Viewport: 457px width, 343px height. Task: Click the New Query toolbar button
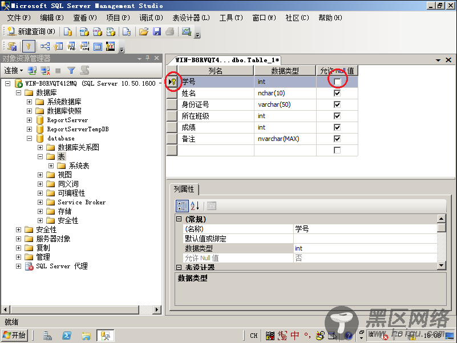click(x=31, y=31)
